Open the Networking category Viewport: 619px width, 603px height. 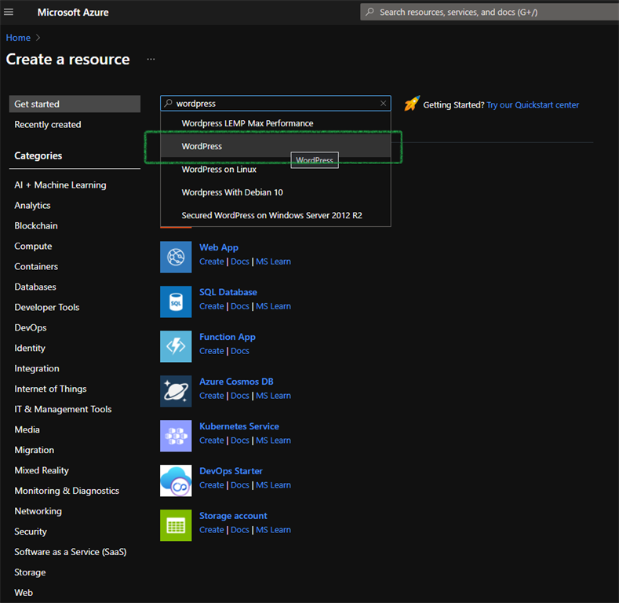coord(38,511)
